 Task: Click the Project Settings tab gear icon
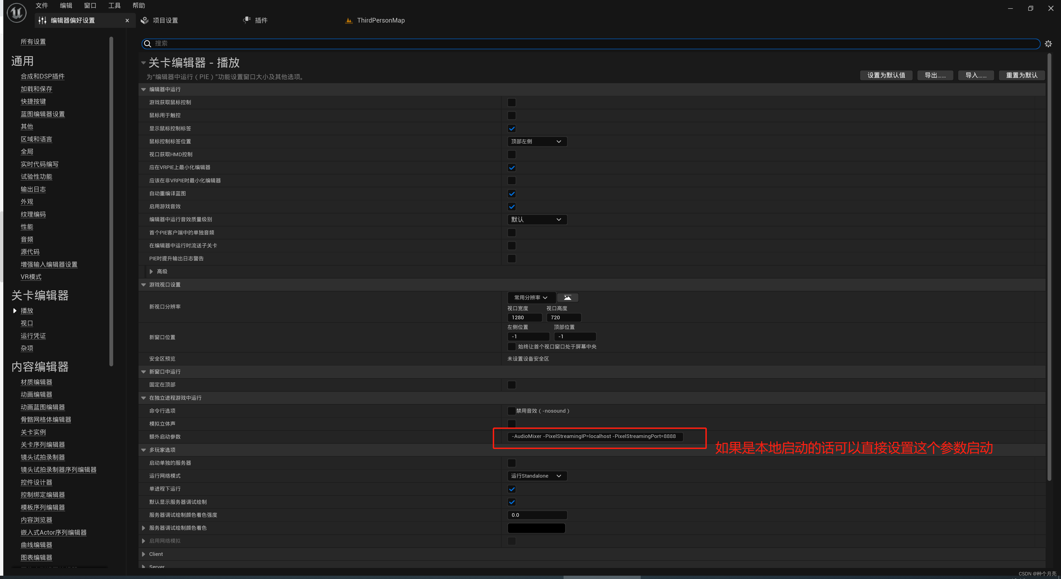pyautogui.click(x=145, y=20)
